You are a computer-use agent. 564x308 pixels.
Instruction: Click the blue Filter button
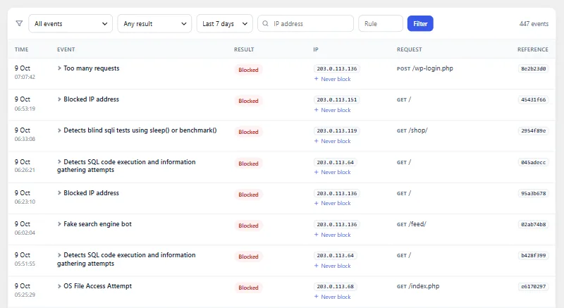420,24
